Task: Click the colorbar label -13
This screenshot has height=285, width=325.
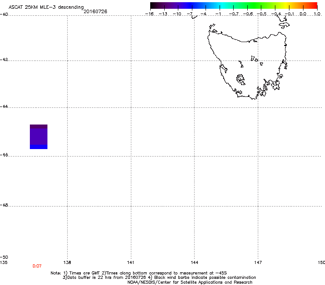Action: [x=163, y=14]
